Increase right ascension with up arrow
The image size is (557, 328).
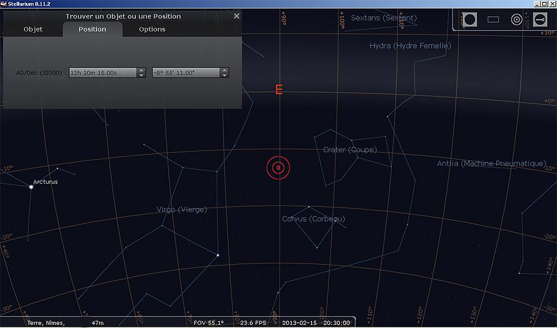[141, 70]
